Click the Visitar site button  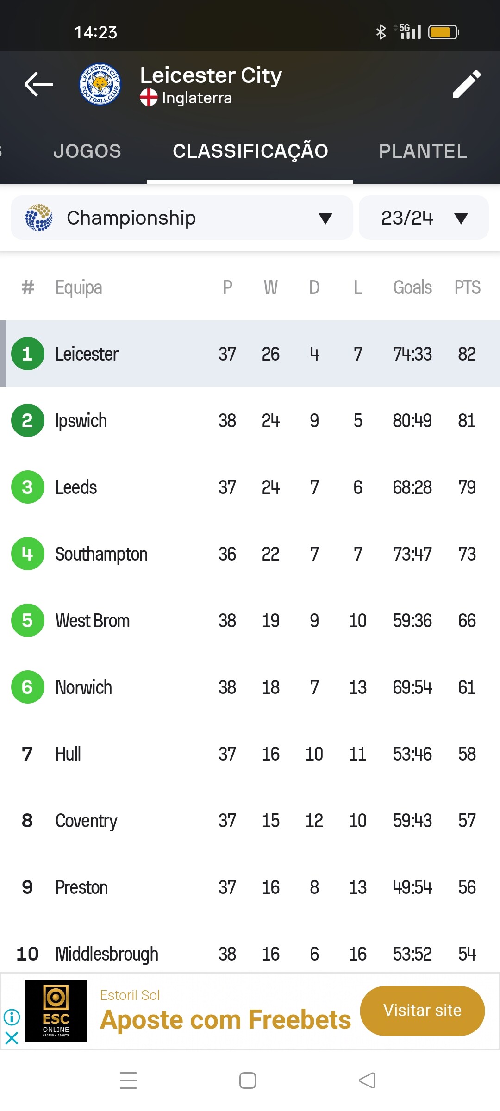(x=422, y=1011)
